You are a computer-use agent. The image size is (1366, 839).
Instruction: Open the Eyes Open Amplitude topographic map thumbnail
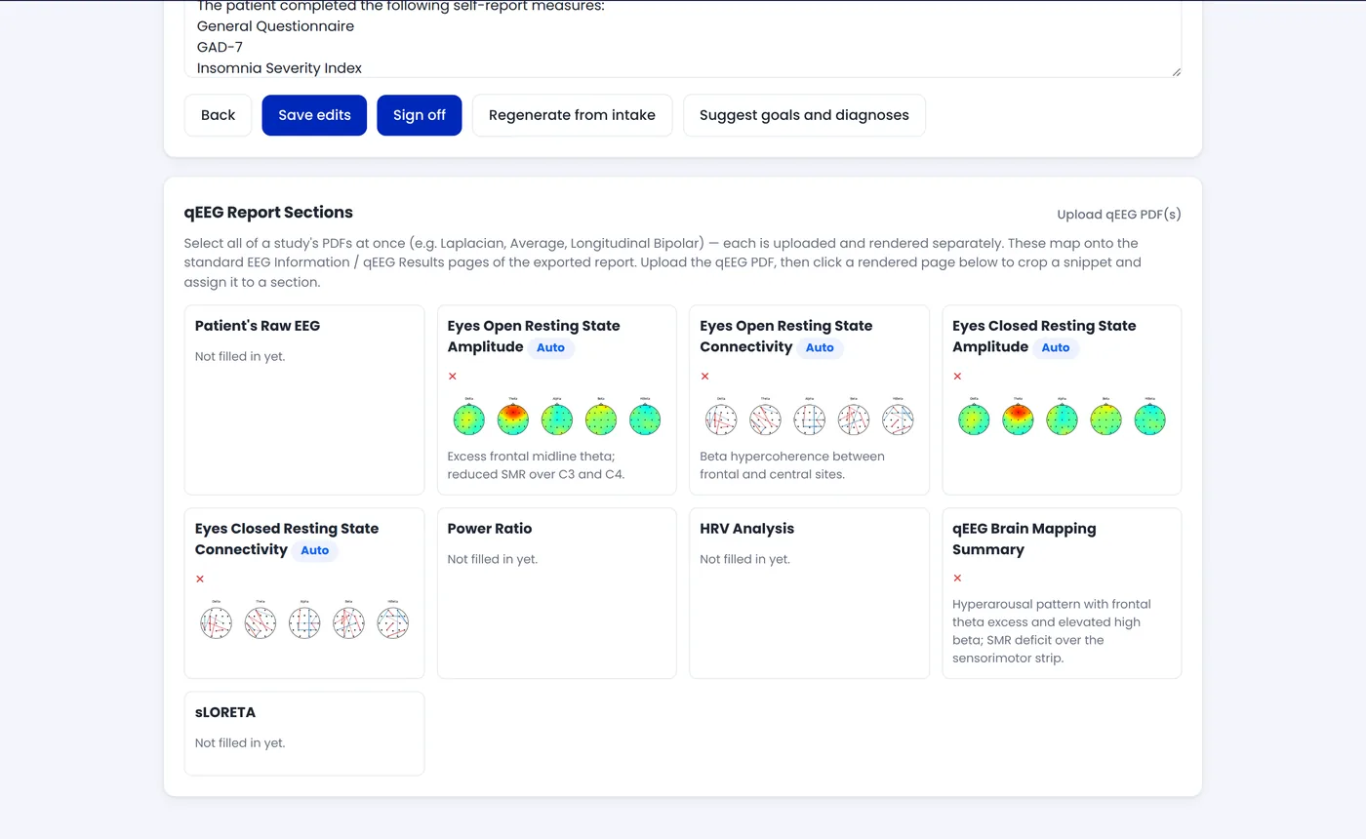(x=556, y=417)
